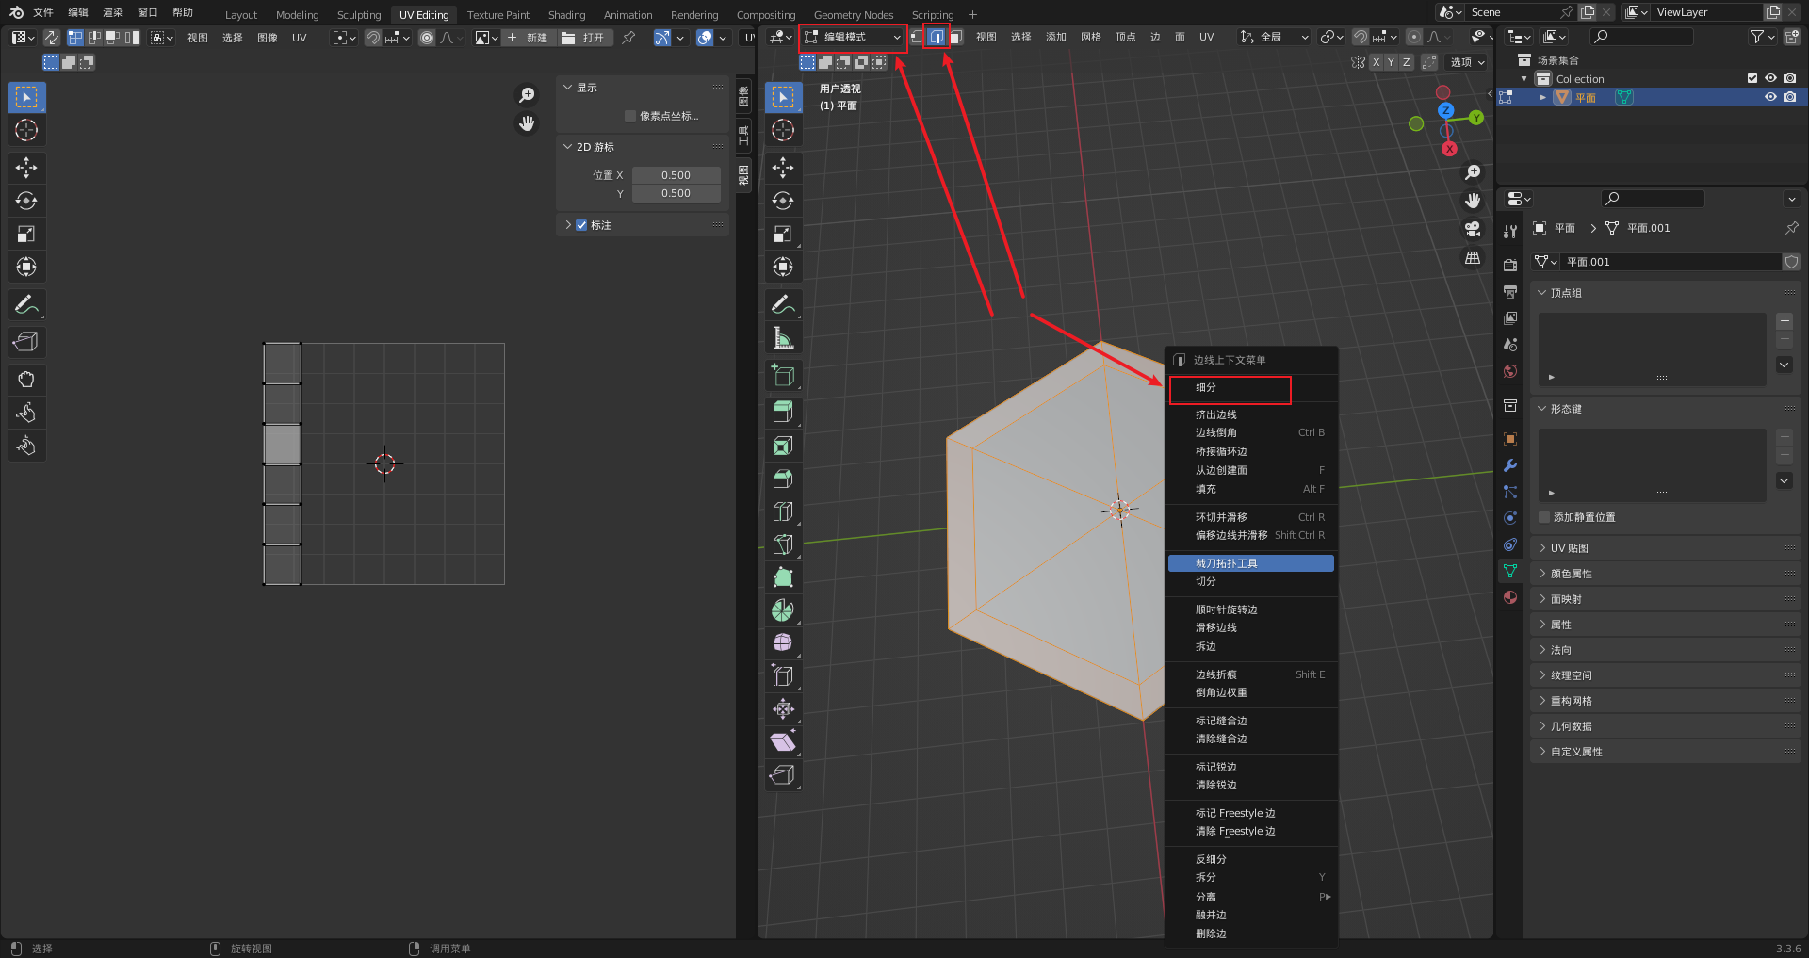
Task: Switch to orthographic grid view icon
Action: [x=1473, y=257]
